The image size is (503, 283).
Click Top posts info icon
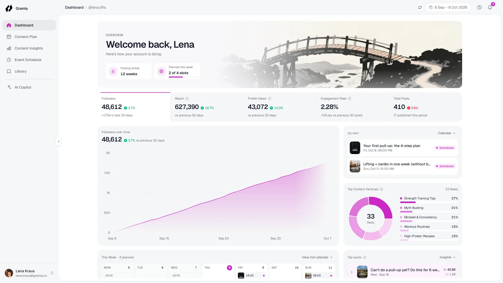[365, 257]
